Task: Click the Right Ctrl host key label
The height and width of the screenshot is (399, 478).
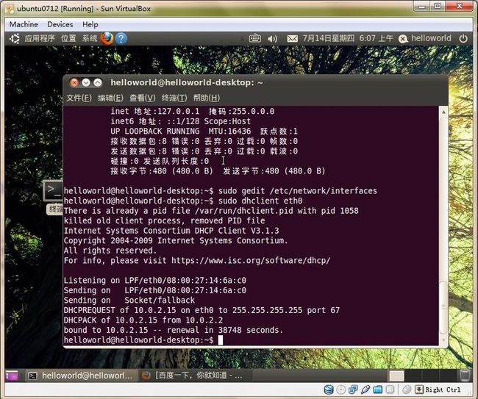Action: (x=443, y=390)
